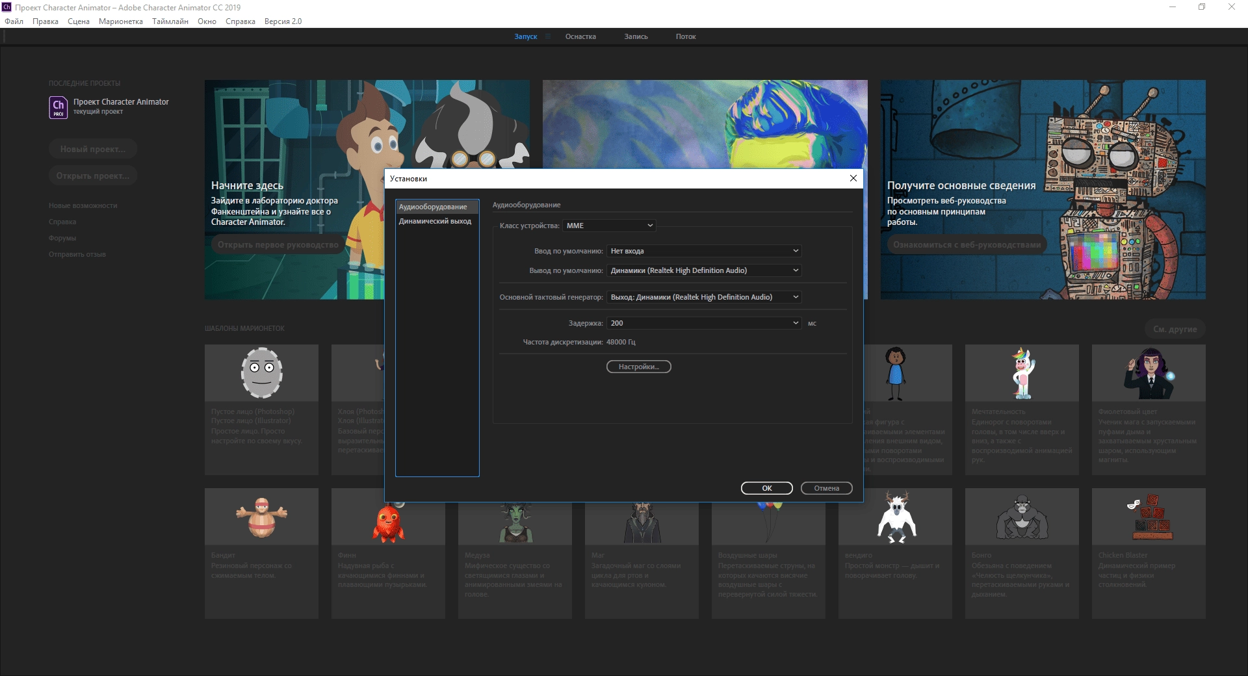The width and height of the screenshot is (1248, 676).
Task: Open the Файл menu
Action: (x=14, y=21)
